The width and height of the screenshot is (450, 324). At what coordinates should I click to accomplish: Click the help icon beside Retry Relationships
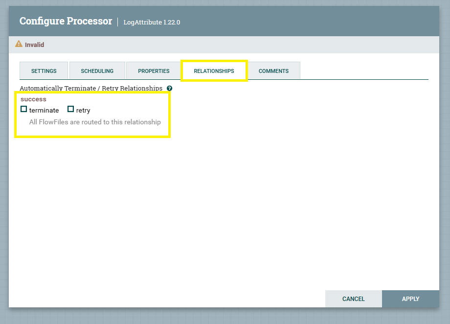coord(169,88)
